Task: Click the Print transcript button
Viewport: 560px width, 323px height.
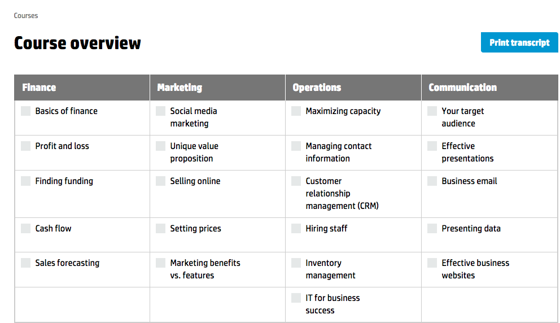Action: (x=519, y=42)
